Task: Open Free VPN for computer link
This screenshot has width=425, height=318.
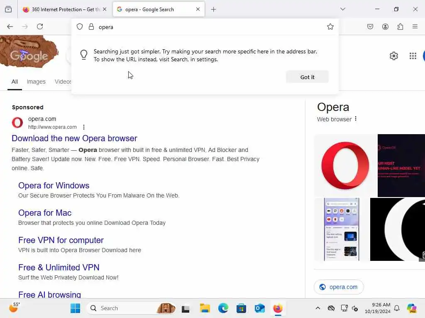Action: (x=61, y=240)
